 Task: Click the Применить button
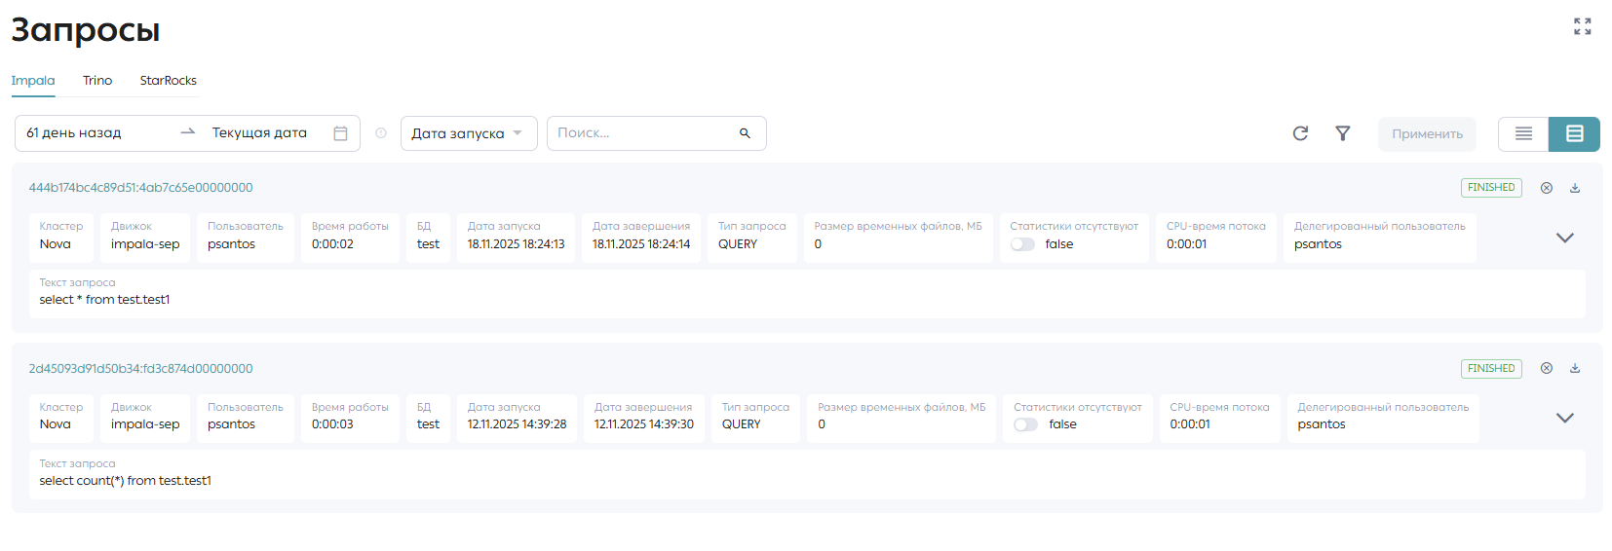(1427, 133)
